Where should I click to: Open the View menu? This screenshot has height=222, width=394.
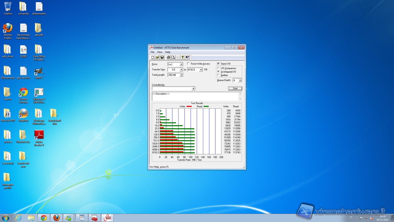[160, 52]
